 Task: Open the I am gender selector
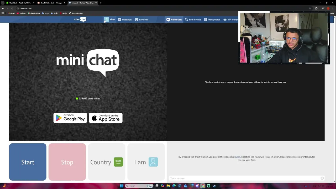146,162
